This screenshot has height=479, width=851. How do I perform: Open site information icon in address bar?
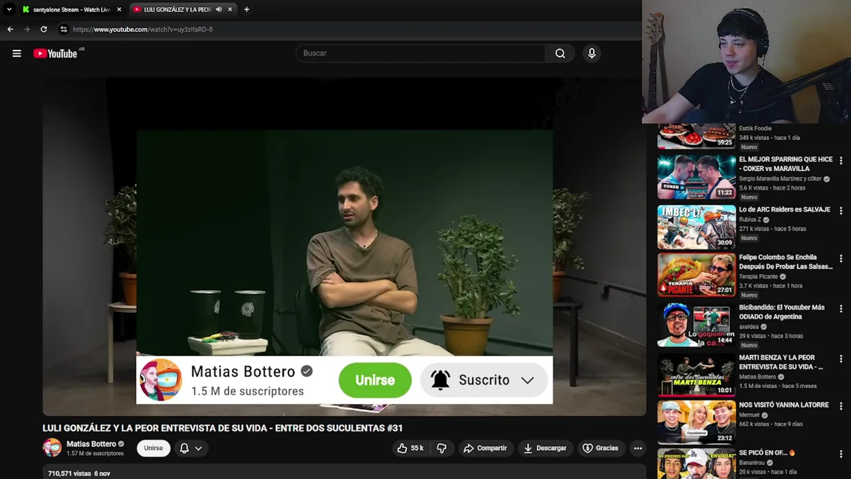click(63, 29)
